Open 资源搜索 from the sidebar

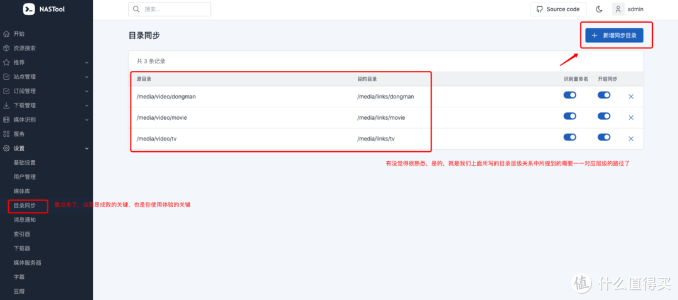pyautogui.click(x=24, y=48)
